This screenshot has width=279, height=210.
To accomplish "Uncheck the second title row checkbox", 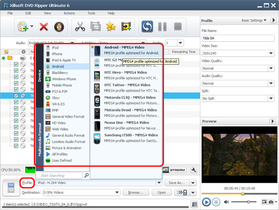I will point(16,71).
